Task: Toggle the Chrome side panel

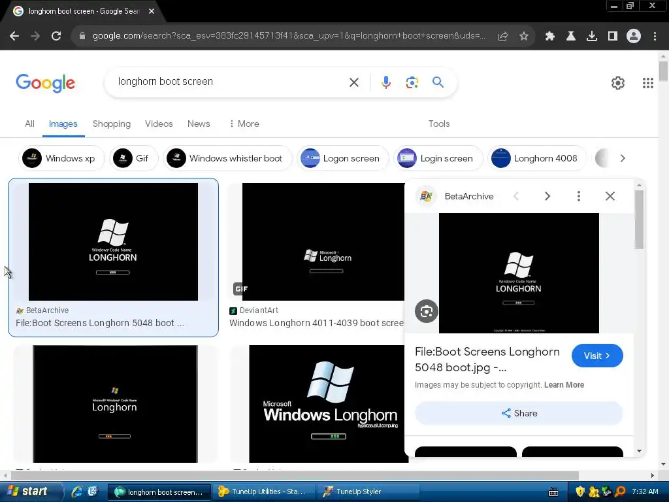Action: pyautogui.click(x=613, y=37)
